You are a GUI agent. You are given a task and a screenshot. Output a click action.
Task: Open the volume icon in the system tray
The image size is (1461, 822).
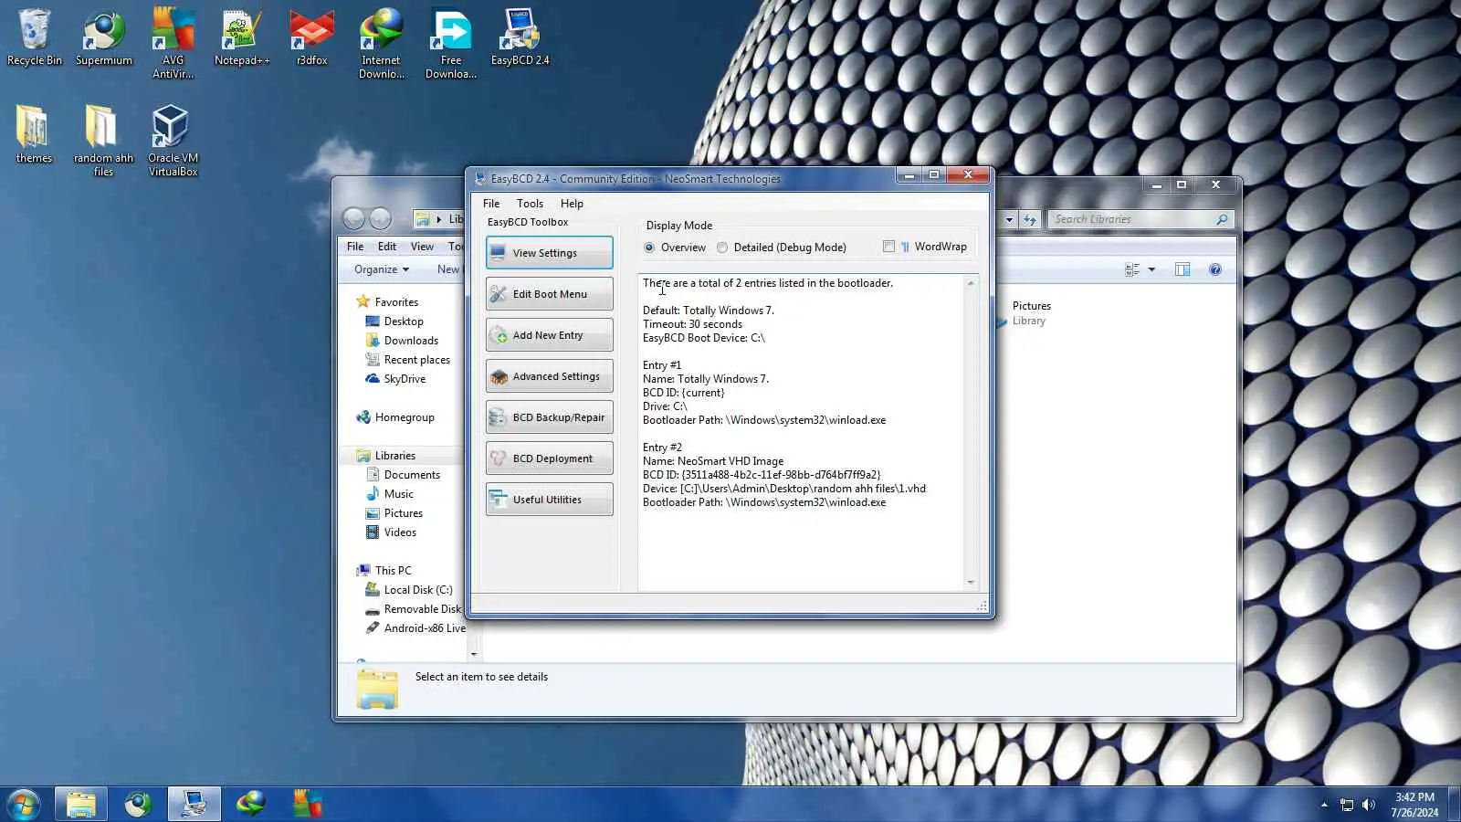1368,805
